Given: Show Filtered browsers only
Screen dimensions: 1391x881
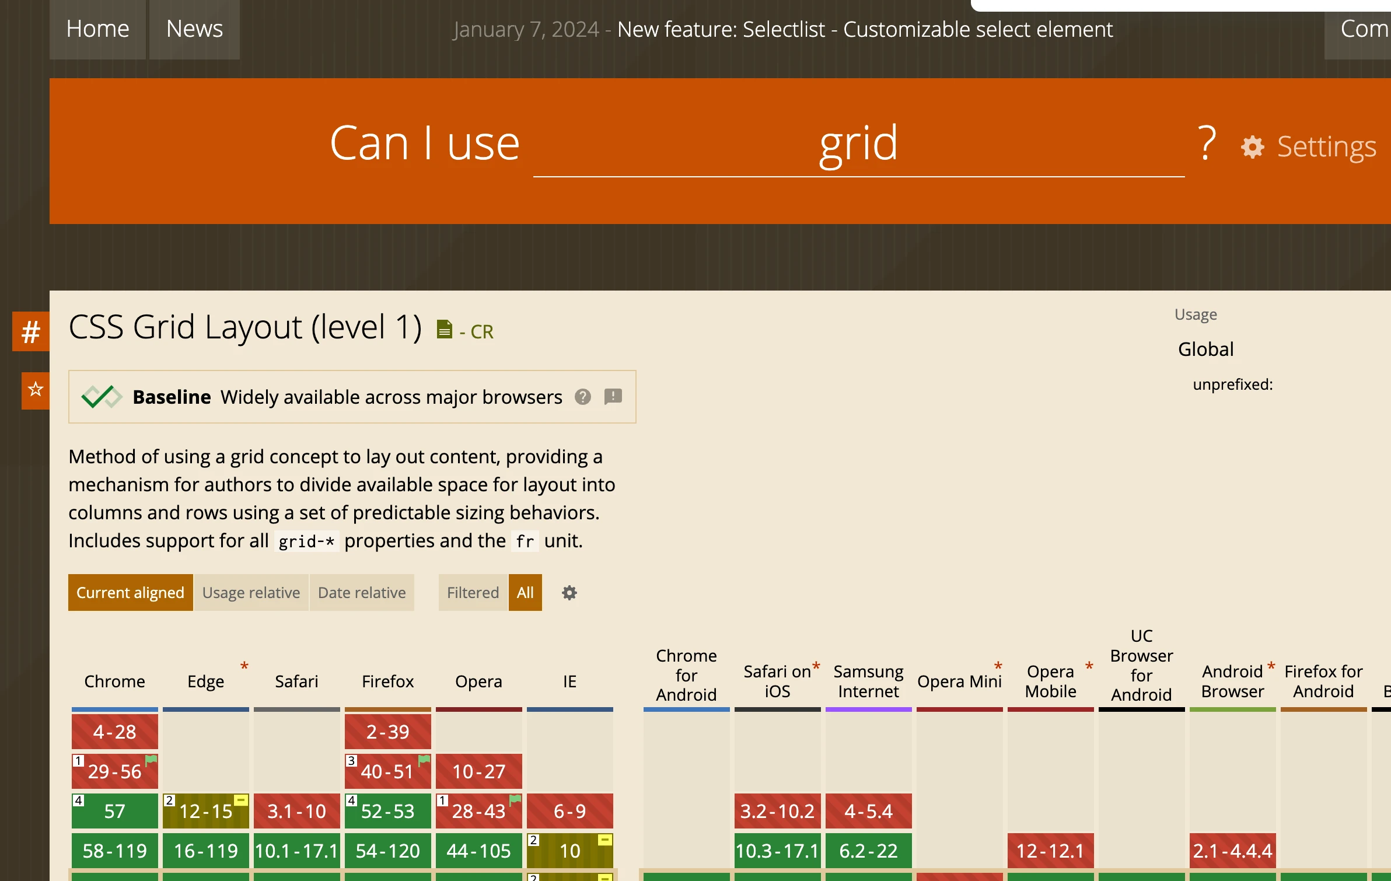Looking at the screenshot, I should pos(473,593).
